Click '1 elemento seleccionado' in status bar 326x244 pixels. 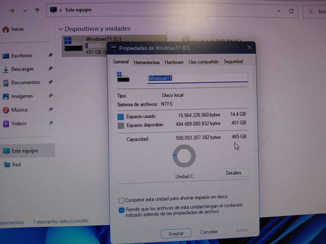pyautogui.click(x=61, y=221)
